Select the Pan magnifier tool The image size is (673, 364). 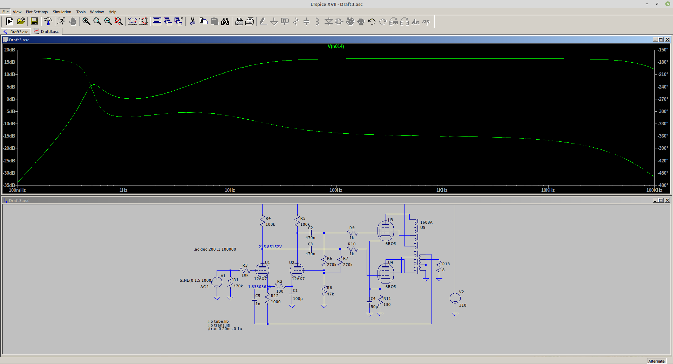coord(97,22)
